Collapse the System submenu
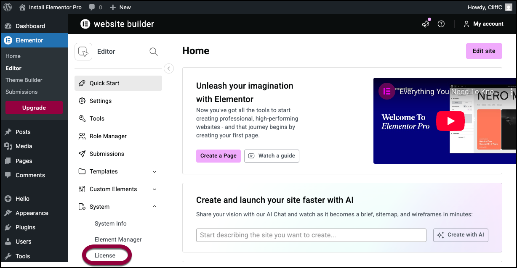517x268 pixels. [155, 207]
